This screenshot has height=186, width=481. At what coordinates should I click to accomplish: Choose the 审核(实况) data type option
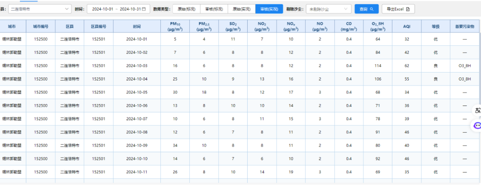coord(269,9)
